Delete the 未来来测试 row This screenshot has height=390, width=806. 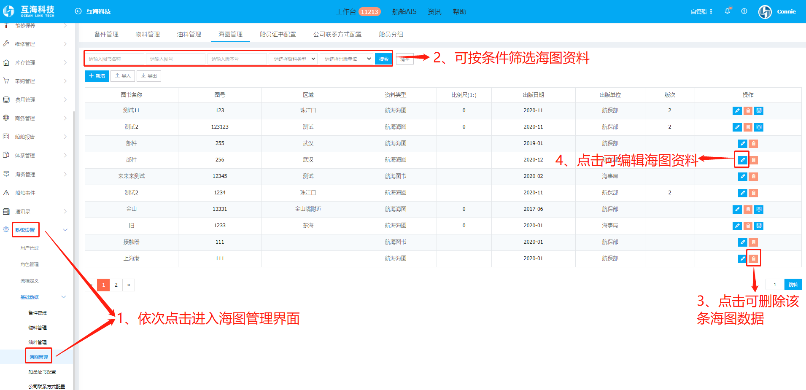[x=754, y=177]
